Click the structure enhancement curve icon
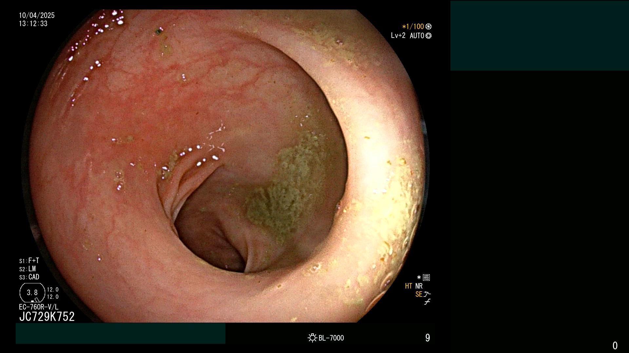 click(x=427, y=294)
